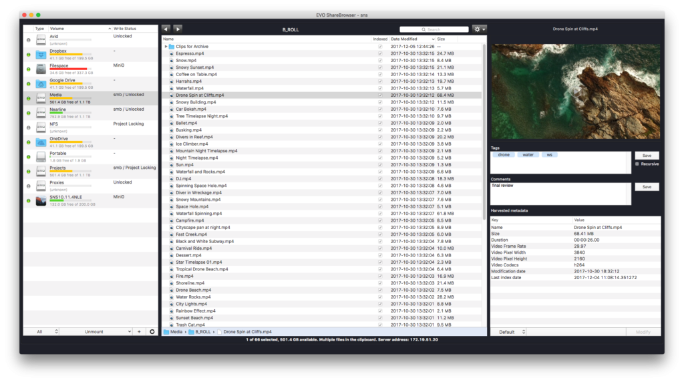684x382 pixels.
Task: Click the refresh volumes icon
Action: point(152,331)
